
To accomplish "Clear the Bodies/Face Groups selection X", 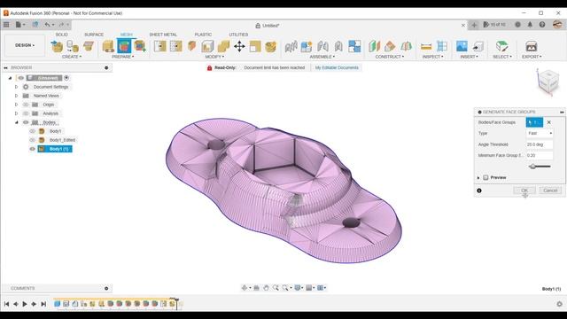I will coord(549,122).
